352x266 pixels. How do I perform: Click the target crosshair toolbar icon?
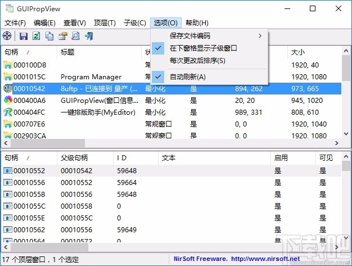(7, 36)
